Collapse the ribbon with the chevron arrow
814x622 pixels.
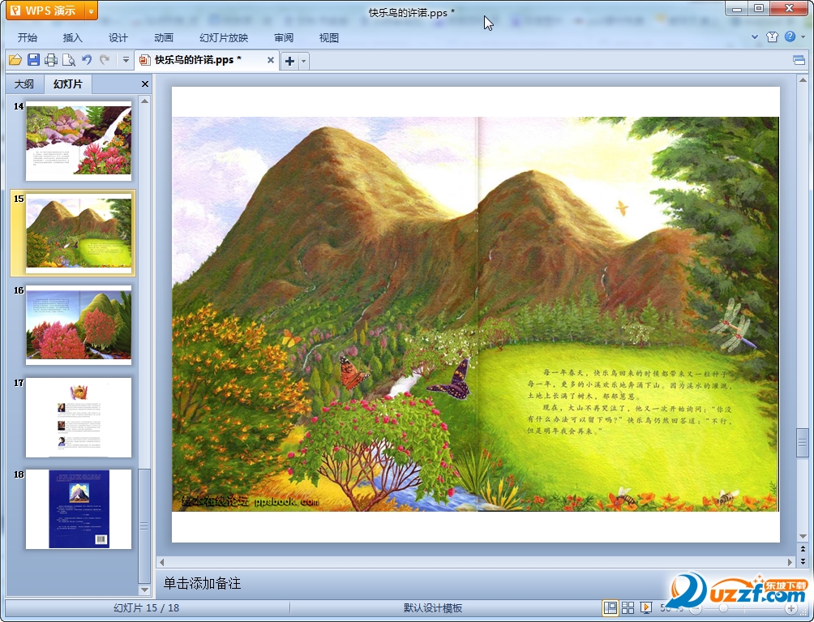click(x=755, y=37)
